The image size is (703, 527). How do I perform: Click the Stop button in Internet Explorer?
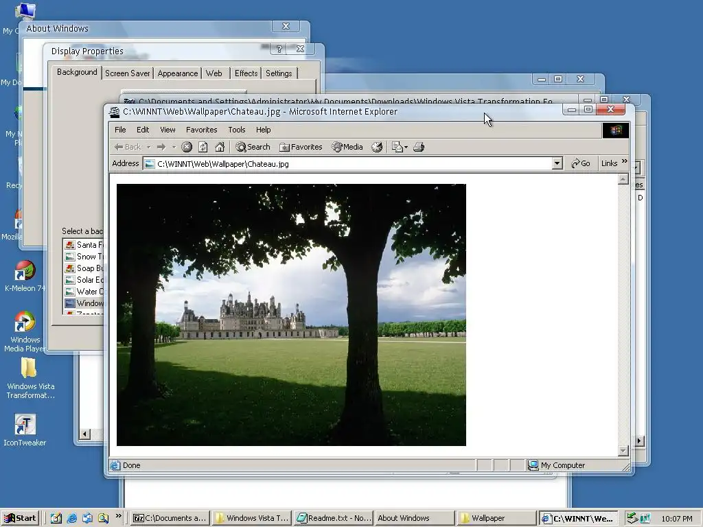pos(187,147)
